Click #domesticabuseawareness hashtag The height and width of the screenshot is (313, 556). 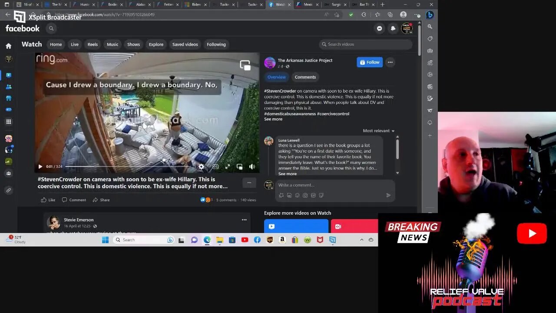point(290,114)
